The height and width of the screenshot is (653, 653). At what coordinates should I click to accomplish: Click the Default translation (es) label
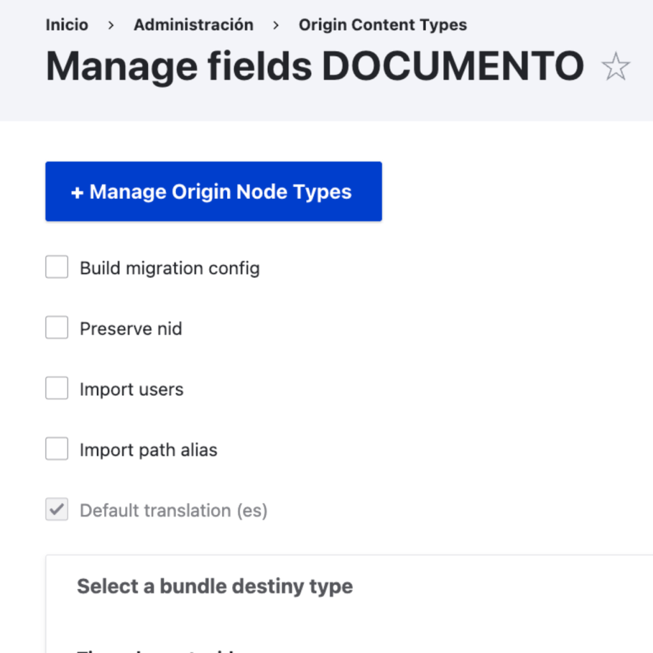[173, 510]
